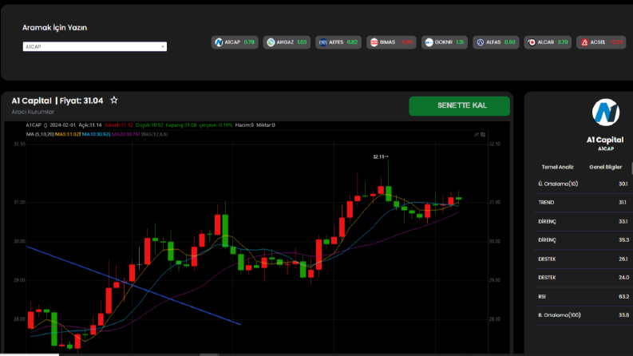The height and width of the screenshot is (356, 633).
Task: Click the A1CAP logo icon in ticker bar
Action: [219, 42]
